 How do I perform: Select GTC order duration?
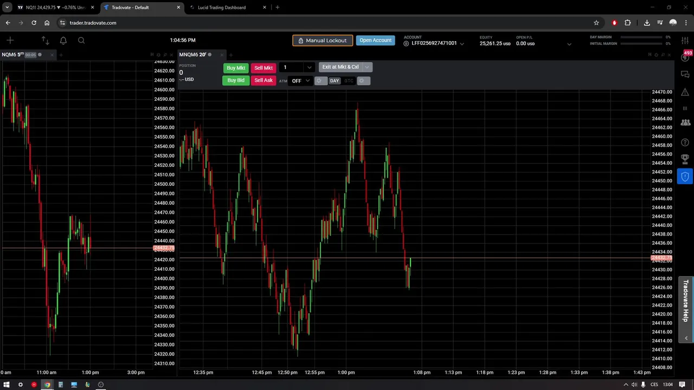coord(349,81)
